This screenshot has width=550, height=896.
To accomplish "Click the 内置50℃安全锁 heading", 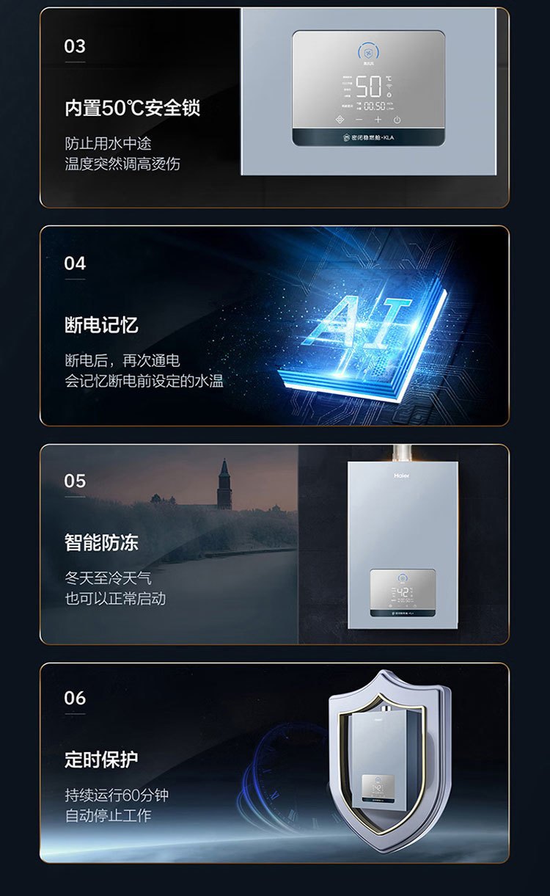I will [x=132, y=108].
